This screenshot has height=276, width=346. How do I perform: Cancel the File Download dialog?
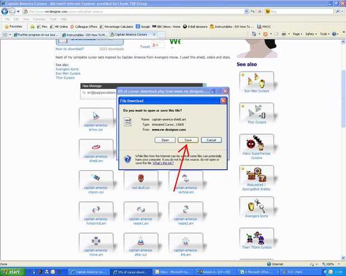(211, 140)
